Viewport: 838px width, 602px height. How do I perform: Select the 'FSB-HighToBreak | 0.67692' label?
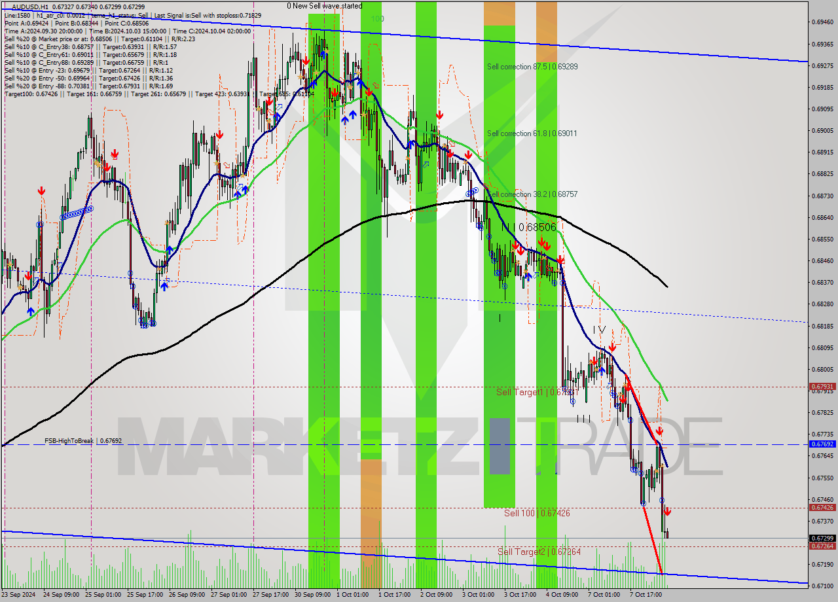pos(83,441)
